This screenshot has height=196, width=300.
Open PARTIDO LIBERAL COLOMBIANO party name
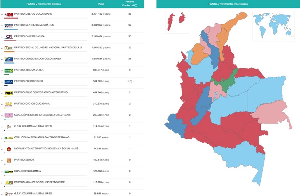(x=33, y=14)
